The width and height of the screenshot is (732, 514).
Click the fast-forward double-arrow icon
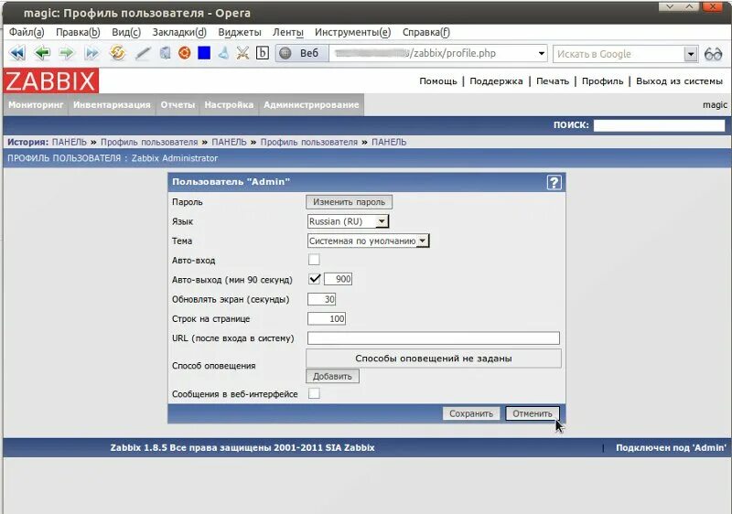pos(92,53)
